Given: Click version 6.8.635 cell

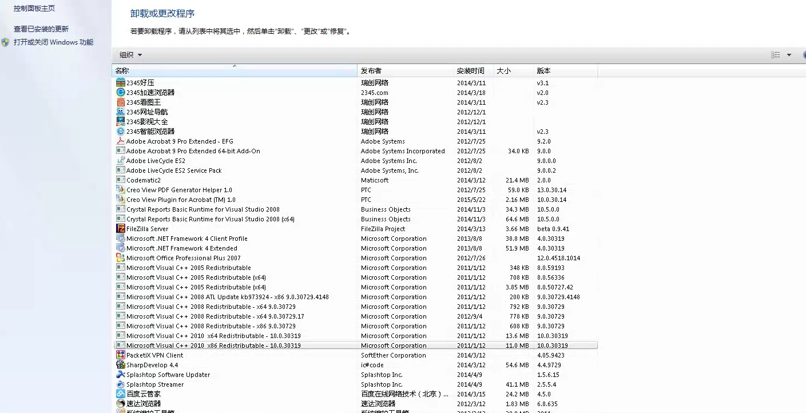Looking at the screenshot, I should pos(547,404).
